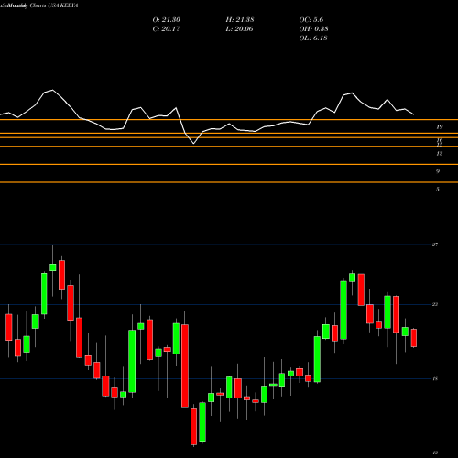Click the 'OL: 6.18' readout

tap(313, 38)
